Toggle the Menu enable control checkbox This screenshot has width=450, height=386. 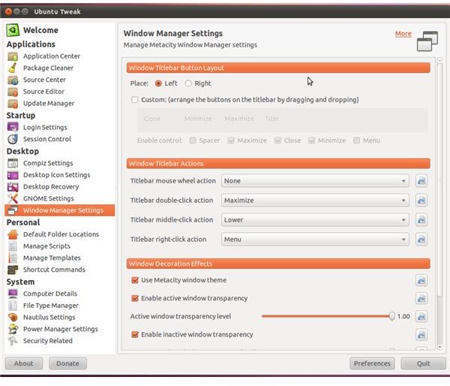tap(356, 140)
